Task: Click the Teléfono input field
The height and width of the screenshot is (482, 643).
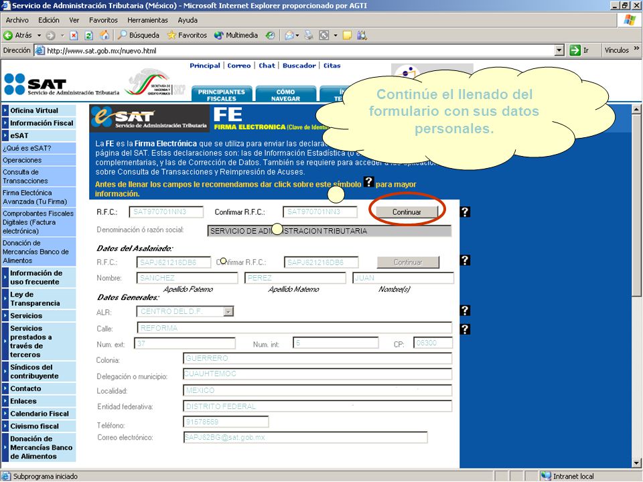Action: (x=226, y=422)
